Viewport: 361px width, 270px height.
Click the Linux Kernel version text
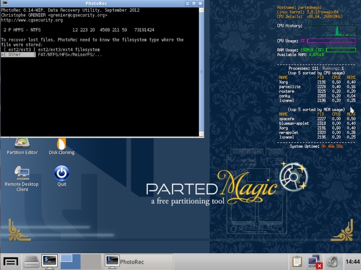[x=308, y=12]
